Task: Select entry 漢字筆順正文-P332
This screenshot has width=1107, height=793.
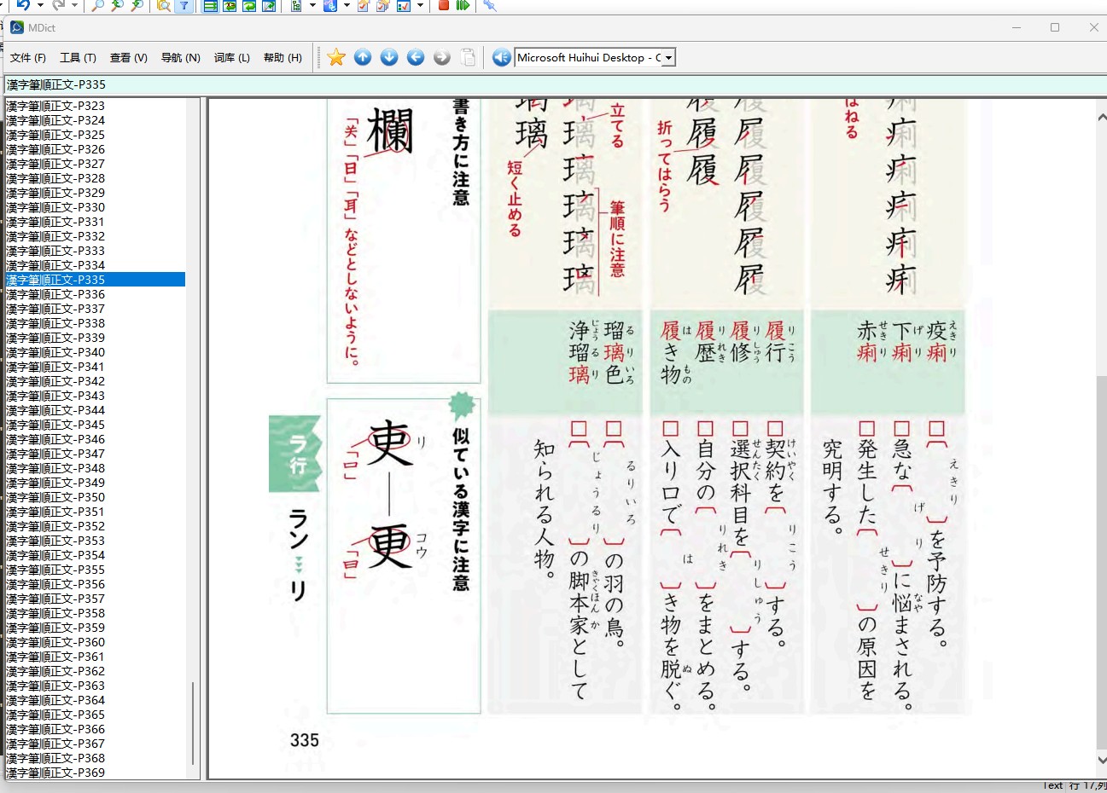Action: coord(96,236)
